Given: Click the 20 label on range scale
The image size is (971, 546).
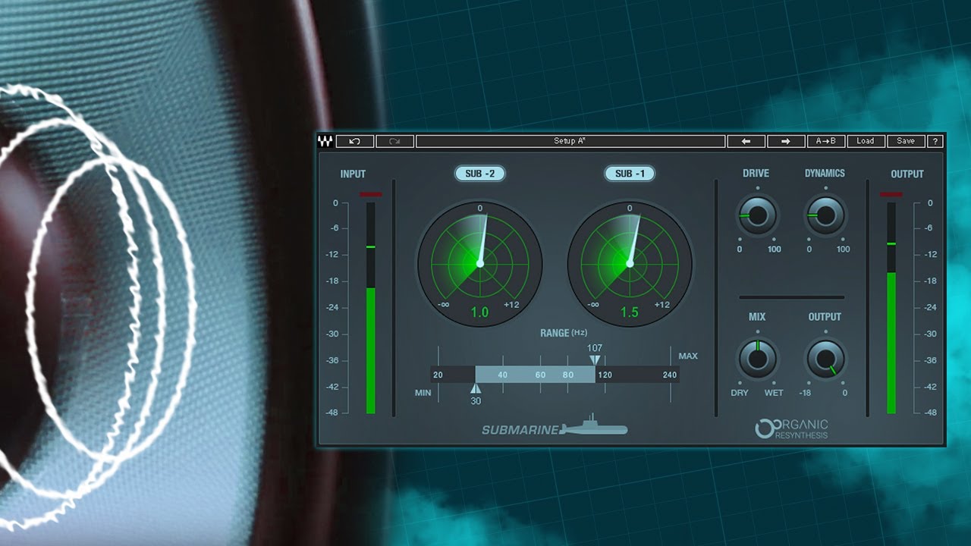Looking at the screenshot, I should coord(438,375).
